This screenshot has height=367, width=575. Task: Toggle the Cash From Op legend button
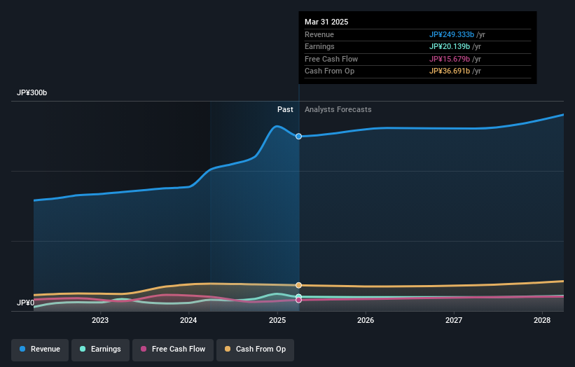coord(255,349)
